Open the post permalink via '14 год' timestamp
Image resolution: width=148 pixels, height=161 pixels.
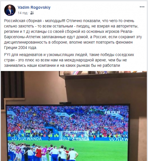[x=22, y=13]
